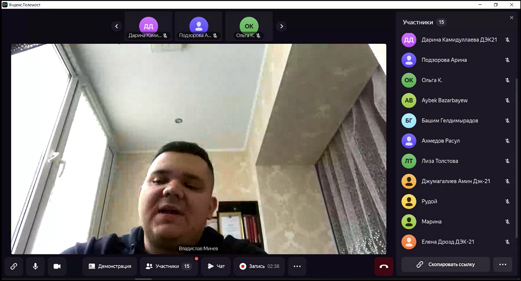Toggle the camera button
Screen dimensions: 521x281
57,266
